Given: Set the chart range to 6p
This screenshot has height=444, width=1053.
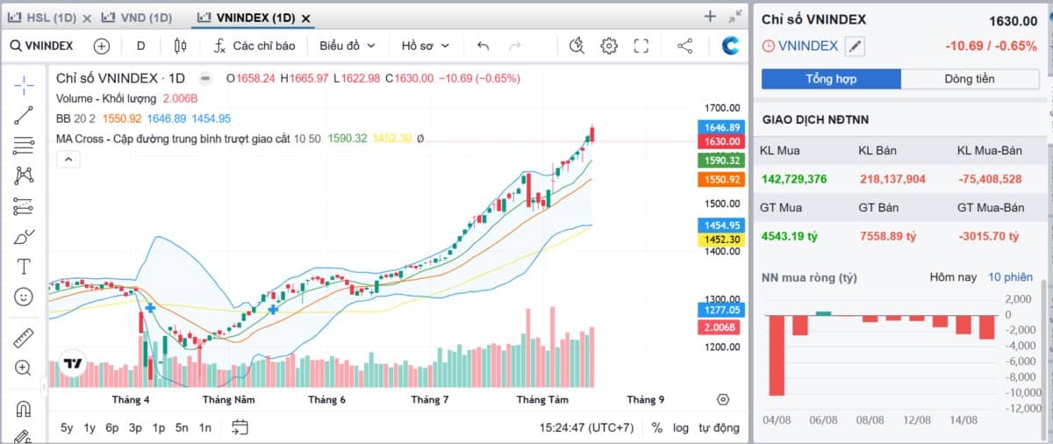Looking at the screenshot, I should click(112, 427).
